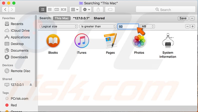Select the Shared search scope
This screenshot has height=112, width=198.
point(99,18)
